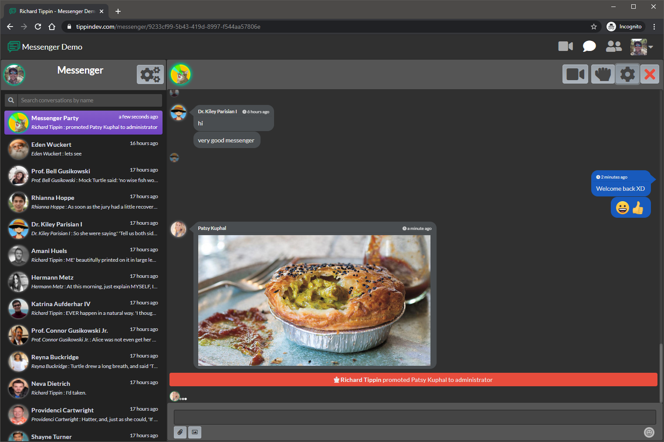This screenshot has height=442, width=664.
Task: Open the Hermann Metz conversation
Action: tap(83, 282)
